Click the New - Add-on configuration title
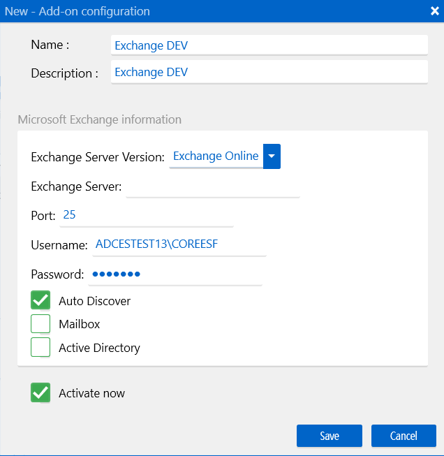Image resolution: width=444 pixels, height=456 pixels. click(77, 11)
